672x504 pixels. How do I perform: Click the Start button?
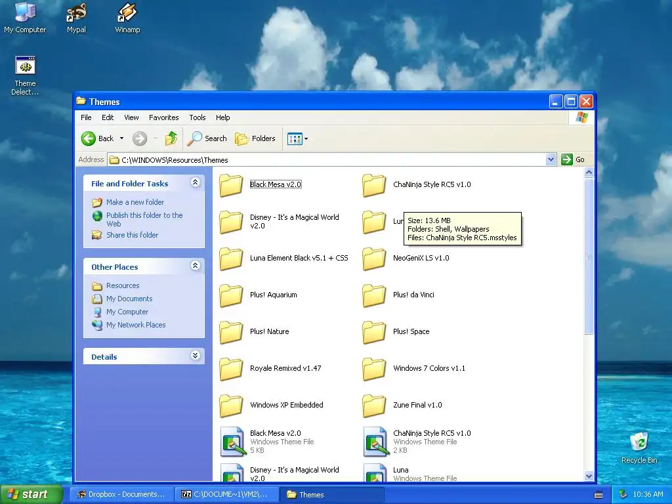[x=31, y=494]
